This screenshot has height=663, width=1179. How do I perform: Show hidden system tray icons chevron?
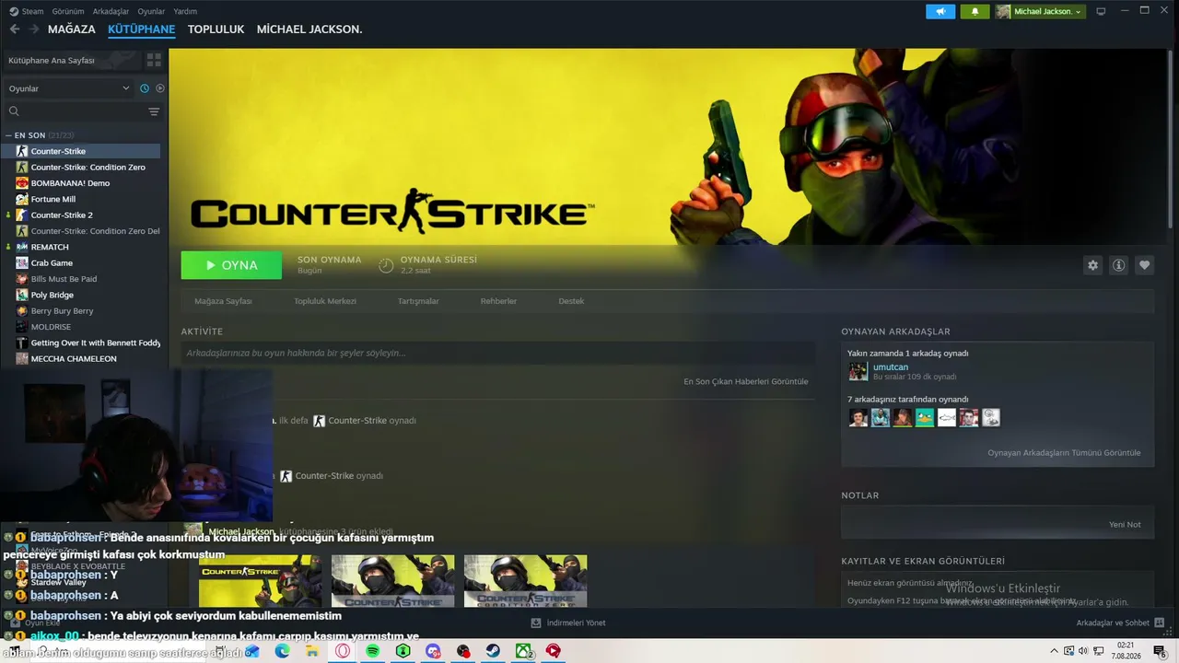(x=1055, y=651)
